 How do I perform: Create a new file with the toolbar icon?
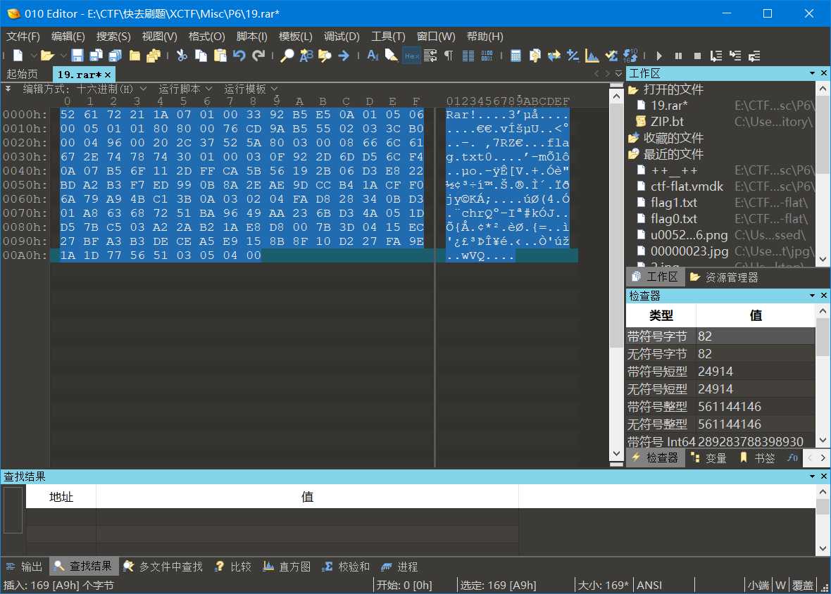point(18,56)
